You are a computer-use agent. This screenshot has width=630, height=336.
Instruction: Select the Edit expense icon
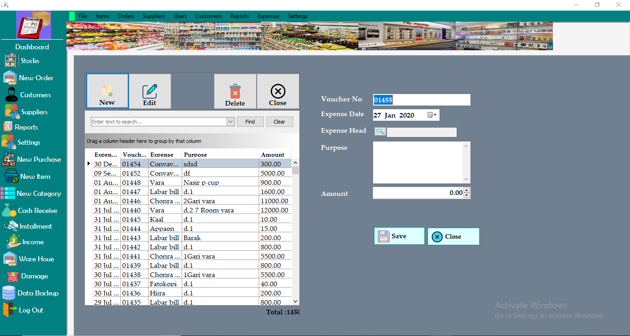pos(150,91)
